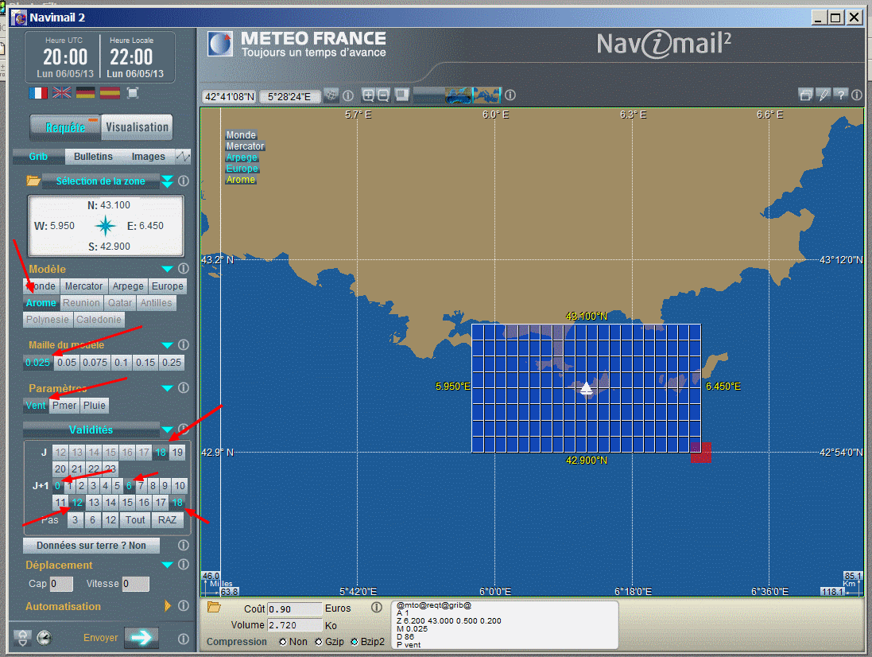Screen dimensions: 872x657
Task: Send the request with the arrow button
Action: pos(141,638)
